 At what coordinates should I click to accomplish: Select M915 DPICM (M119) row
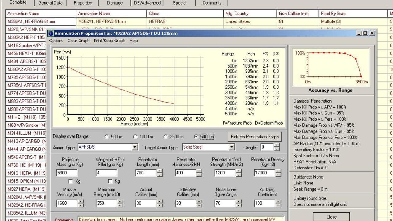[x=26, y=181]
